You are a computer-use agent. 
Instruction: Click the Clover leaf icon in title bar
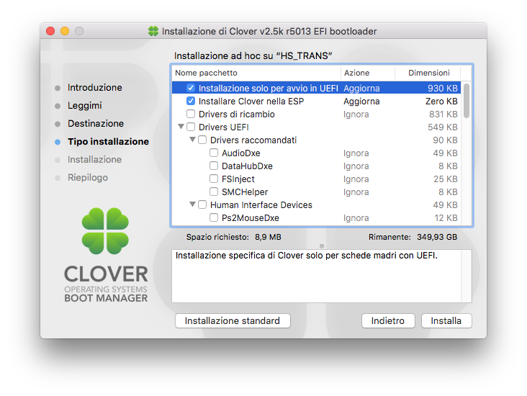[x=153, y=31]
